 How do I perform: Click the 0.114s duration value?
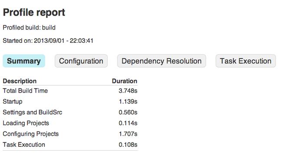click(x=128, y=123)
